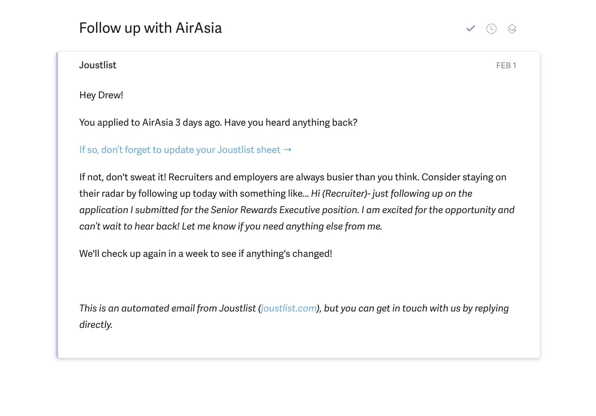Open the joustlist.com link

pyautogui.click(x=289, y=308)
